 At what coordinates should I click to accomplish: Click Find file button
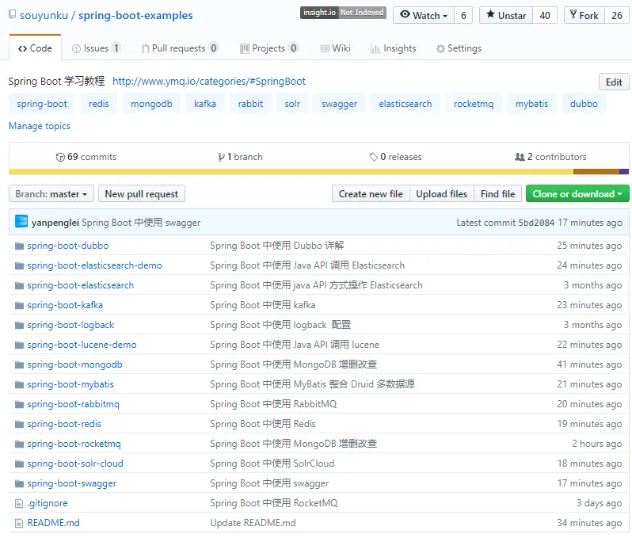point(498,194)
